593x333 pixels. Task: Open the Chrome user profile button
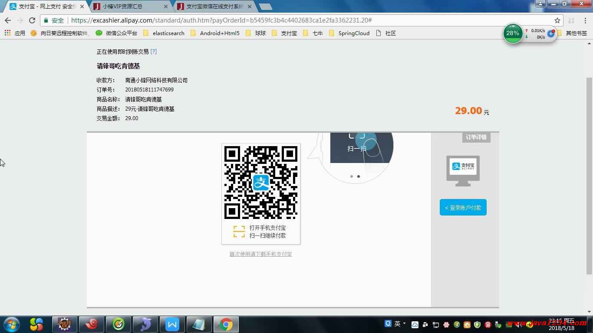[540, 3]
